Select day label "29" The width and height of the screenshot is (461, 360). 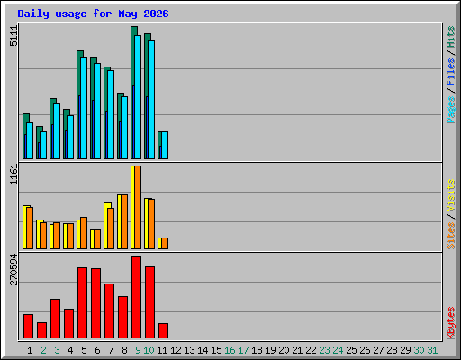405,350
